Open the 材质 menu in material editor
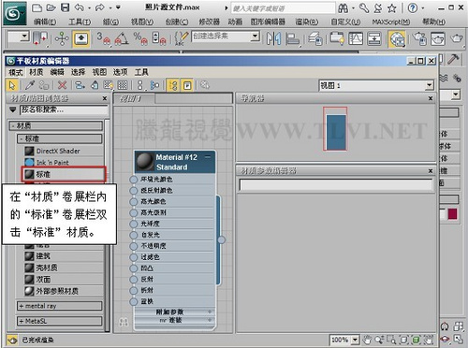 click(x=37, y=72)
